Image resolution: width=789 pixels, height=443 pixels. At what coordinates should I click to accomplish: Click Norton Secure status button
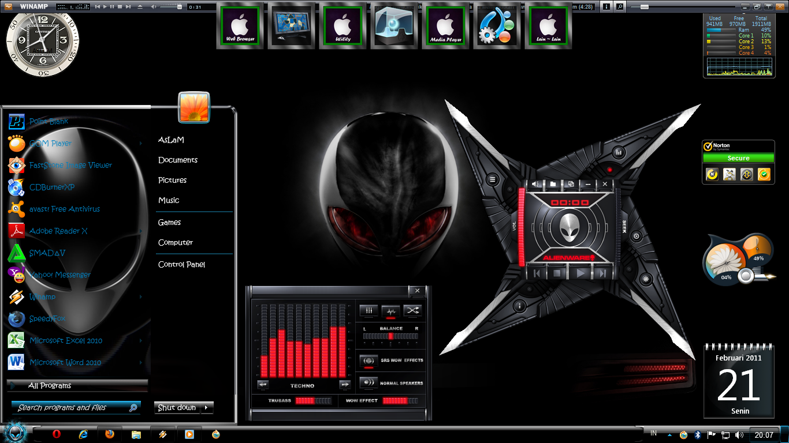coord(738,158)
